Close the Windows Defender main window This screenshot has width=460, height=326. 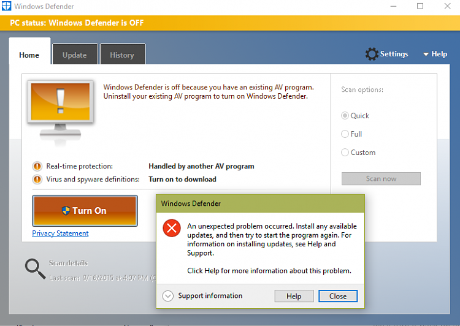[447, 6]
